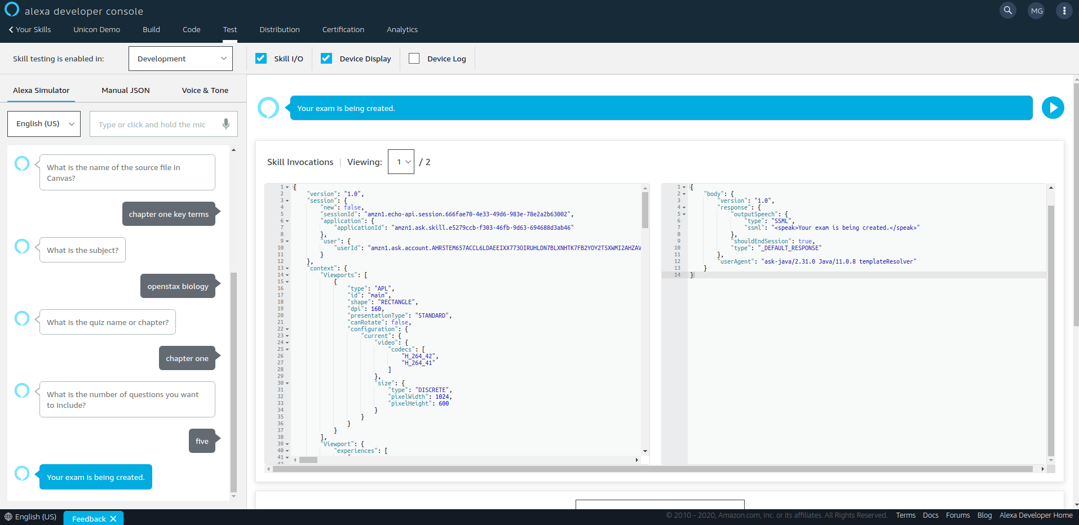Click the 'chapter one' message bubble

coord(187,358)
